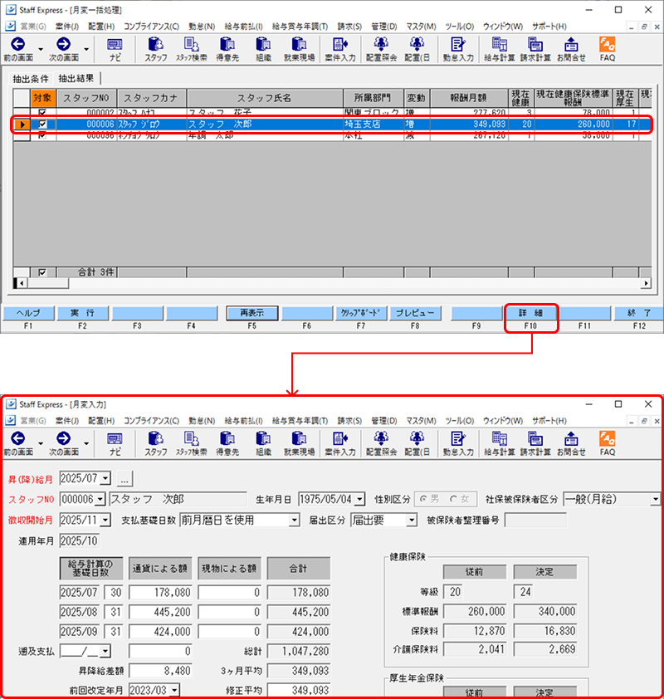Click 埼玉支店 cell in the staff grid
Viewport: 664px width, 699px height.
coord(373,124)
